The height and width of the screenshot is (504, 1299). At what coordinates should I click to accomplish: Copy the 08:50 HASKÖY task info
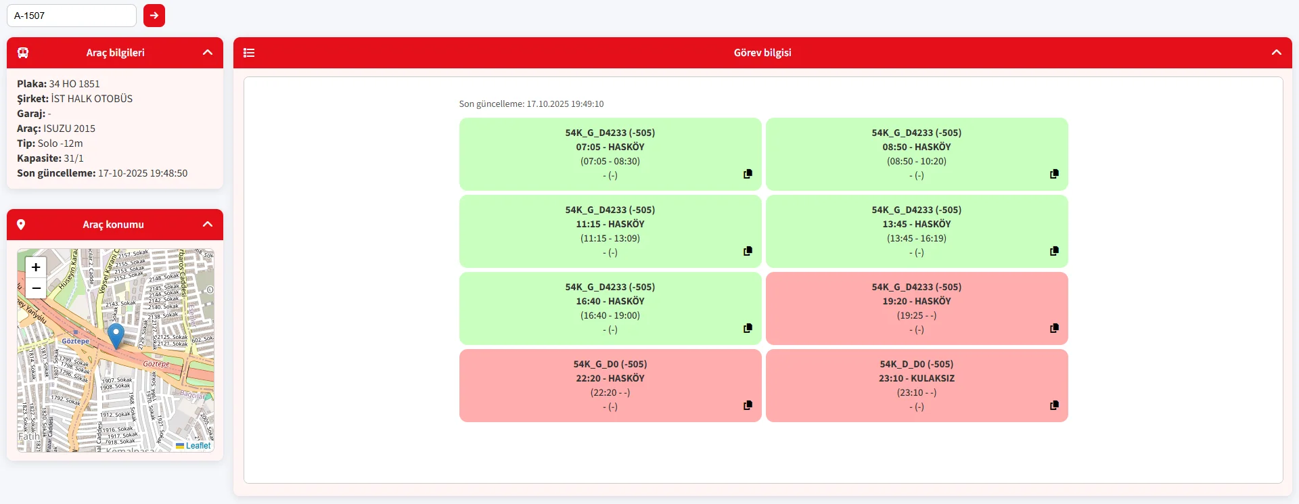[1054, 174]
